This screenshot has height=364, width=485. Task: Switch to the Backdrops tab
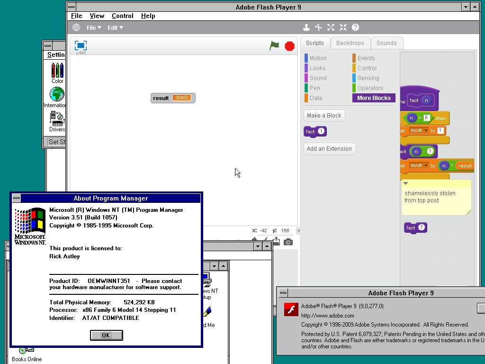350,43
